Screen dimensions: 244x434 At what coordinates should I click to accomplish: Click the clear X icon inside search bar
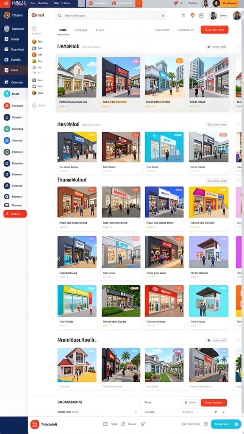(163, 16)
